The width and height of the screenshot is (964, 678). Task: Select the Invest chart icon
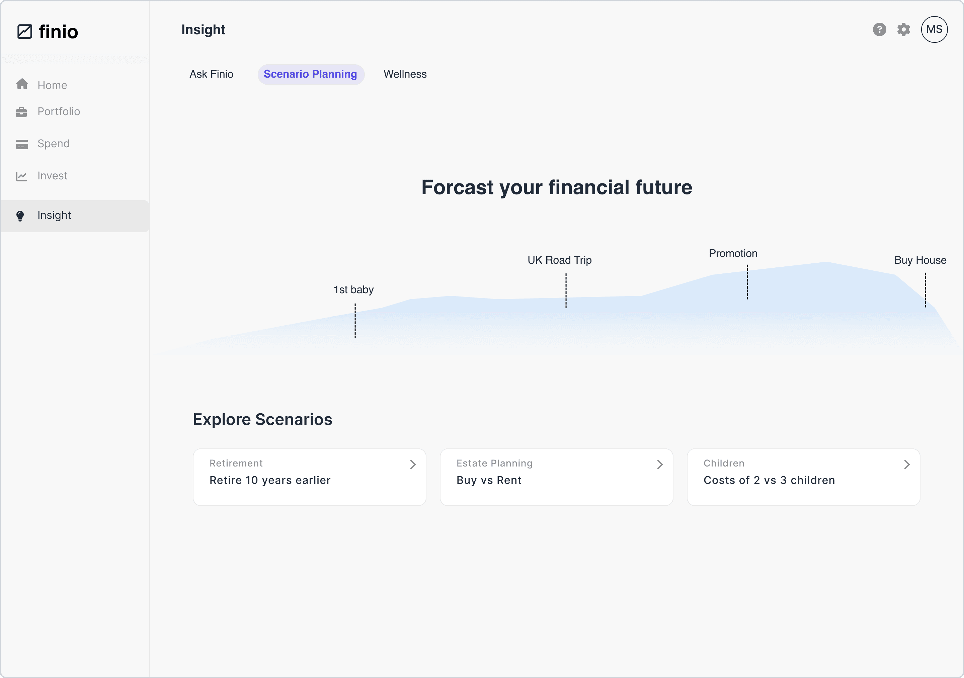click(21, 176)
